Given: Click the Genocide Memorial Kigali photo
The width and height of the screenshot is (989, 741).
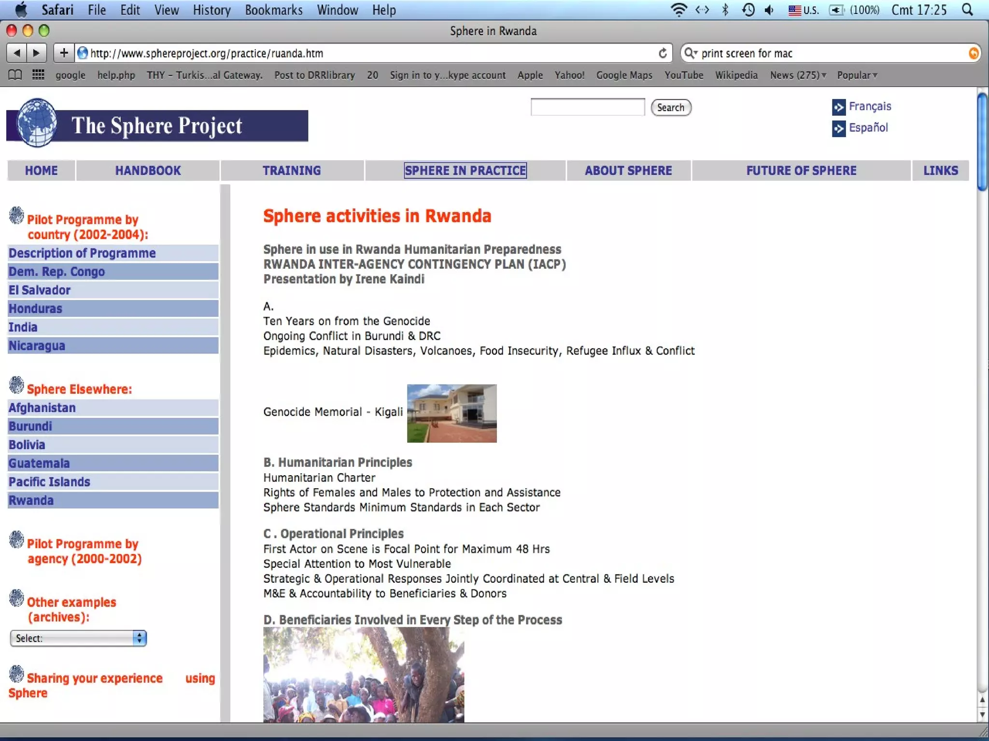Looking at the screenshot, I should (x=452, y=413).
